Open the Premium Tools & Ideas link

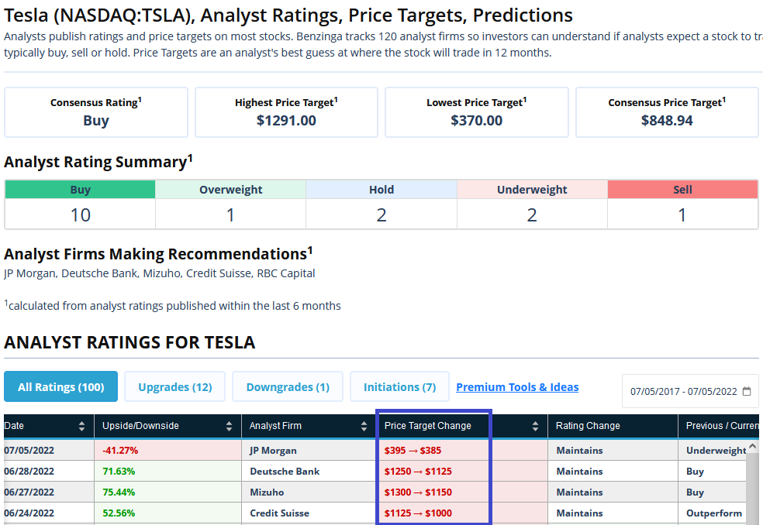(x=516, y=386)
